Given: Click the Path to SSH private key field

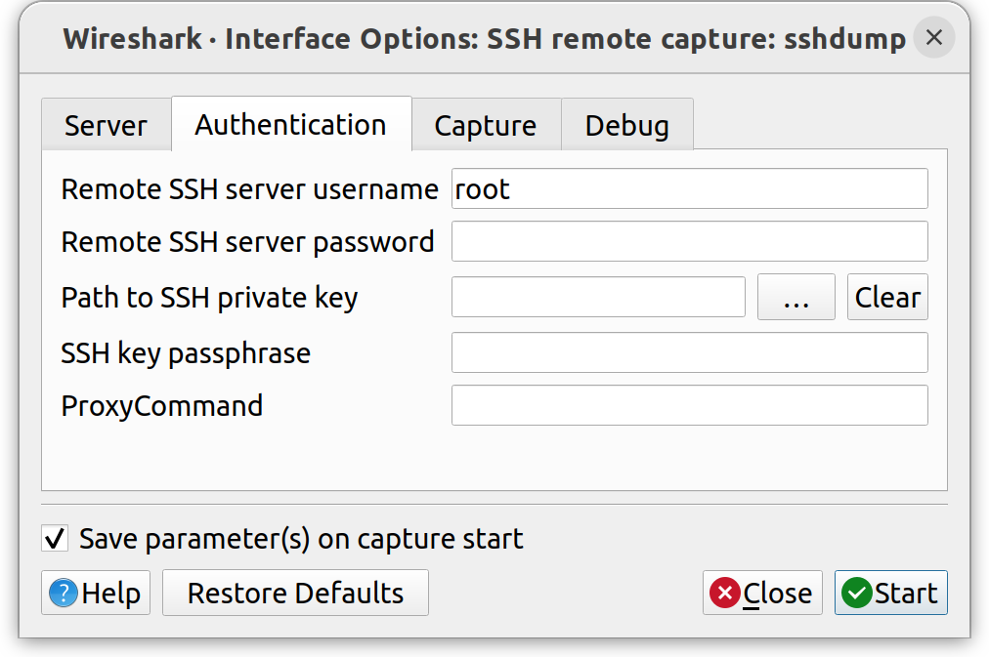Looking at the screenshot, I should tap(598, 298).
